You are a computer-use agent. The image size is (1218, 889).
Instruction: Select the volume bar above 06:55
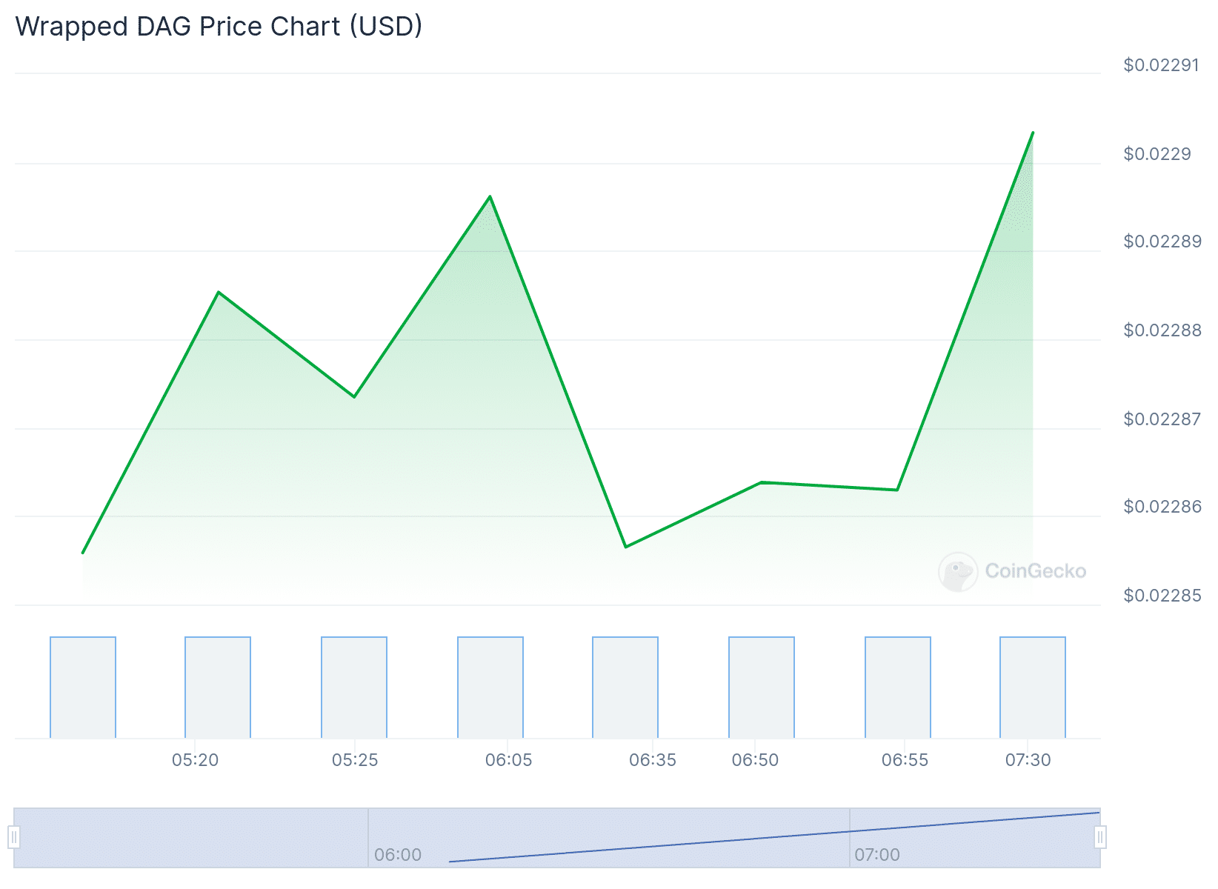[898, 687]
